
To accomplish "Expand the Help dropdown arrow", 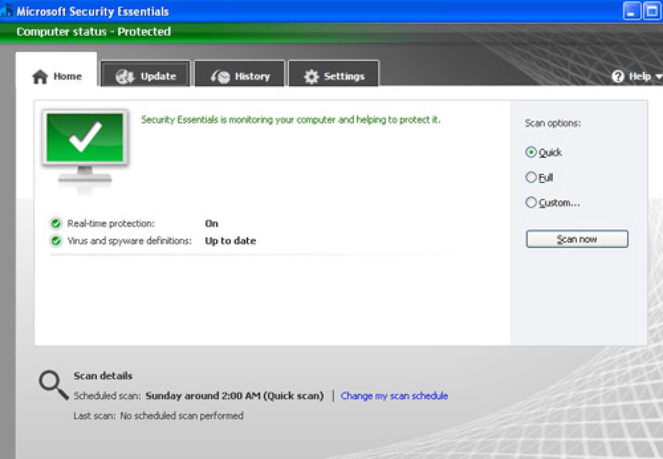I will click(x=659, y=77).
